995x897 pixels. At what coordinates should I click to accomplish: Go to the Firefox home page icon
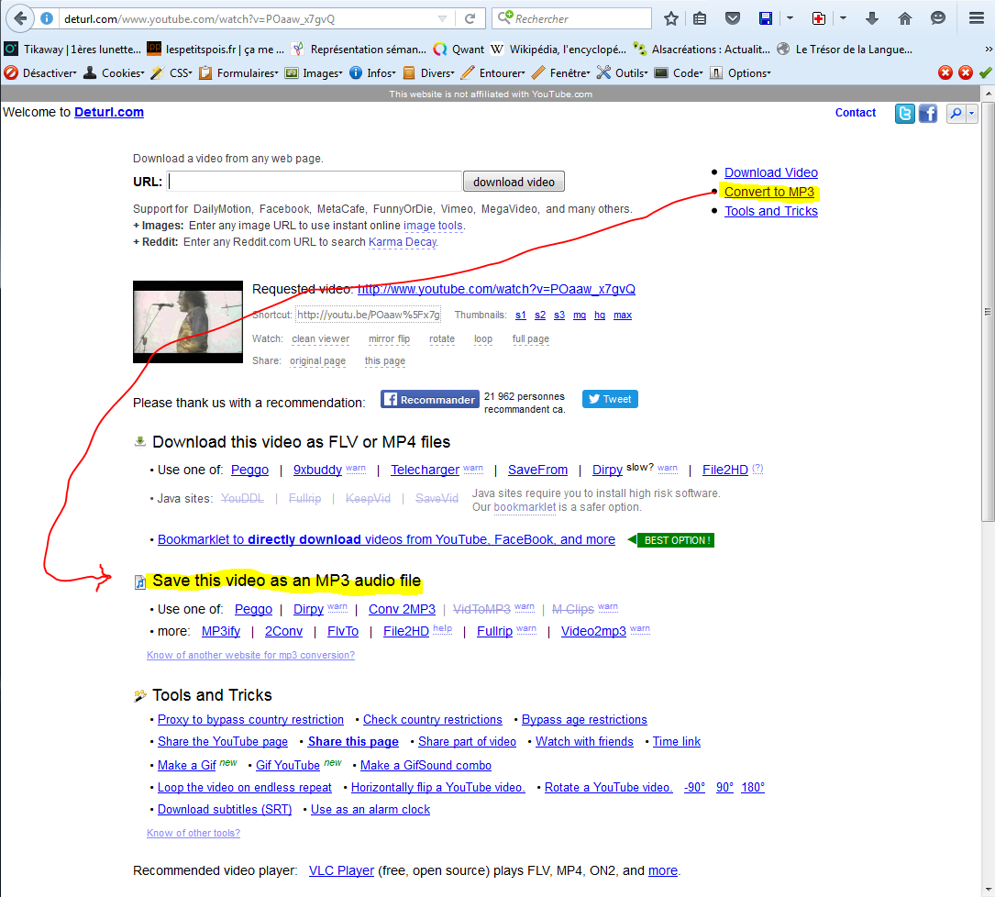(905, 18)
